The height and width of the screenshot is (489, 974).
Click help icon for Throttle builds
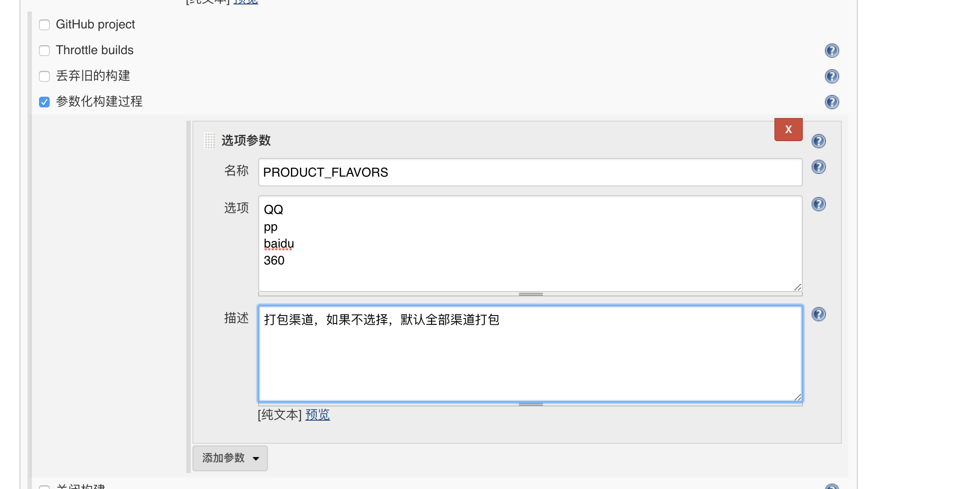click(832, 51)
